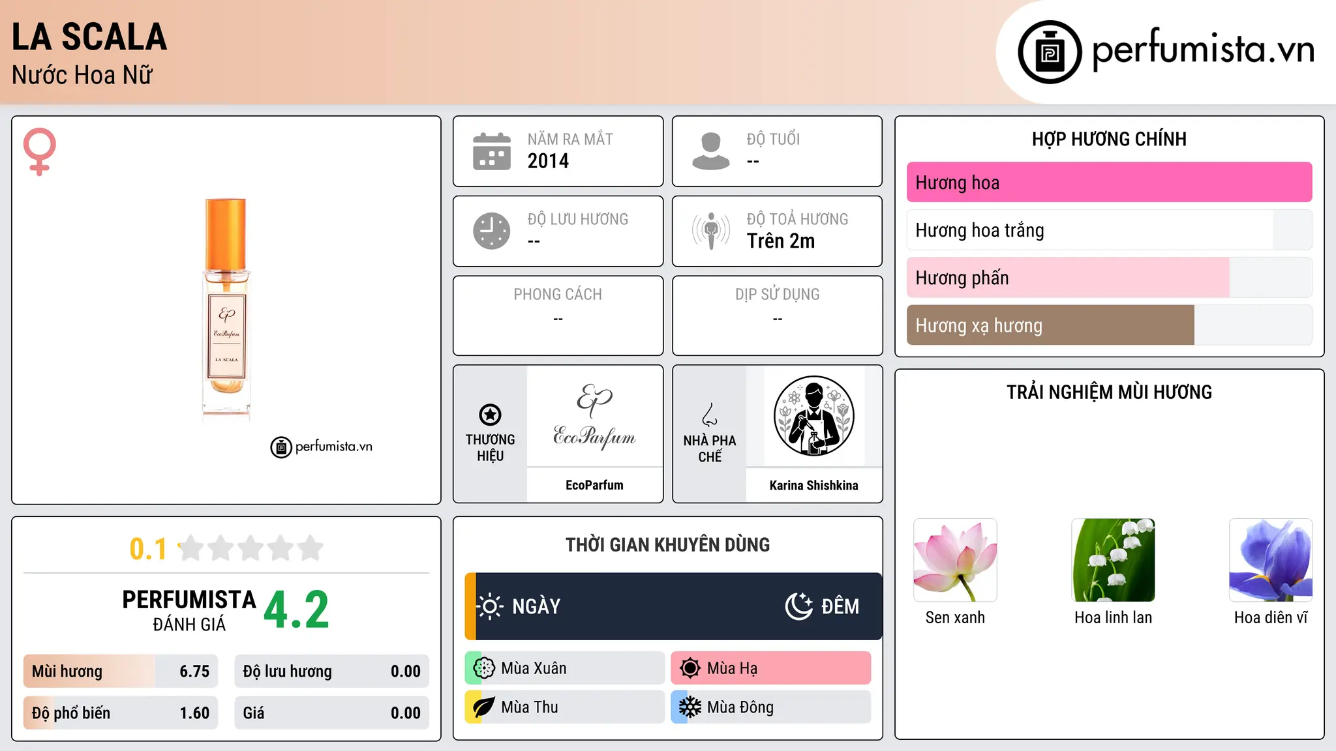Select the Hoa linh lan note image

1114,560
